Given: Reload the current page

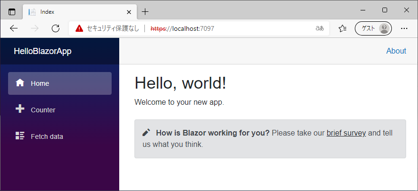Looking at the screenshot, I should pyautogui.click(x=56, y=28).
